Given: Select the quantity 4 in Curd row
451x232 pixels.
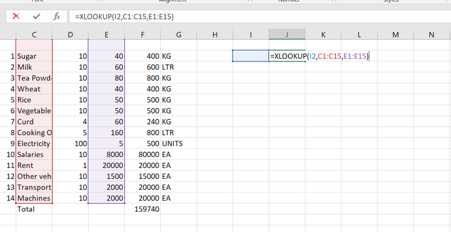Looking at the screenshot, I should coord(70,122).
